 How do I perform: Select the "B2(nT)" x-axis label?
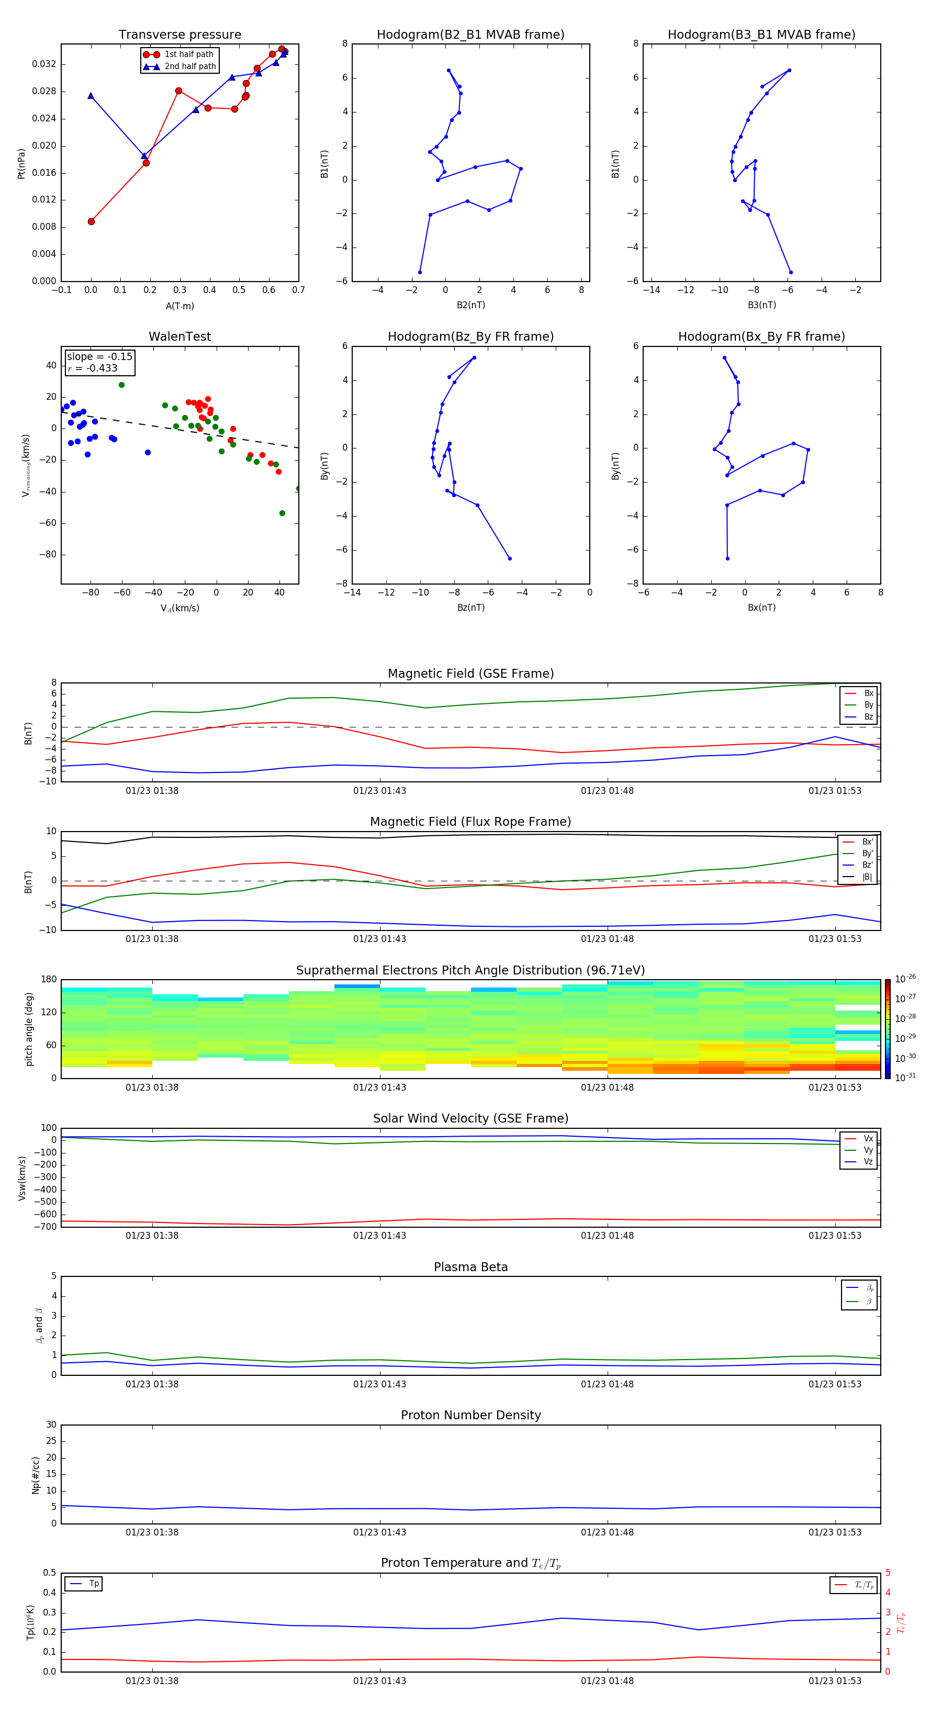(470, 305)
